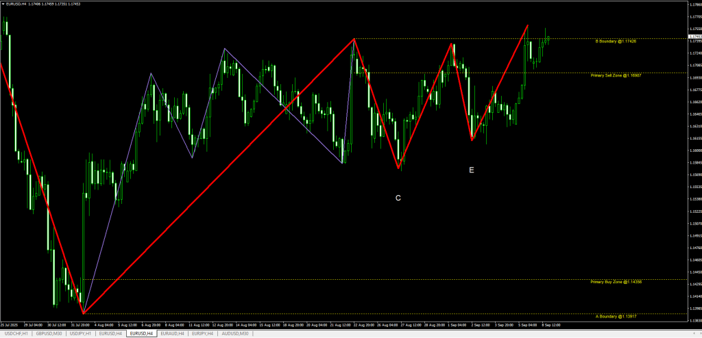The height and width of the screenshot is (338, 702).
Task: Open the EURAUD,H4 chart tab
Action: [x=172, y=333]
